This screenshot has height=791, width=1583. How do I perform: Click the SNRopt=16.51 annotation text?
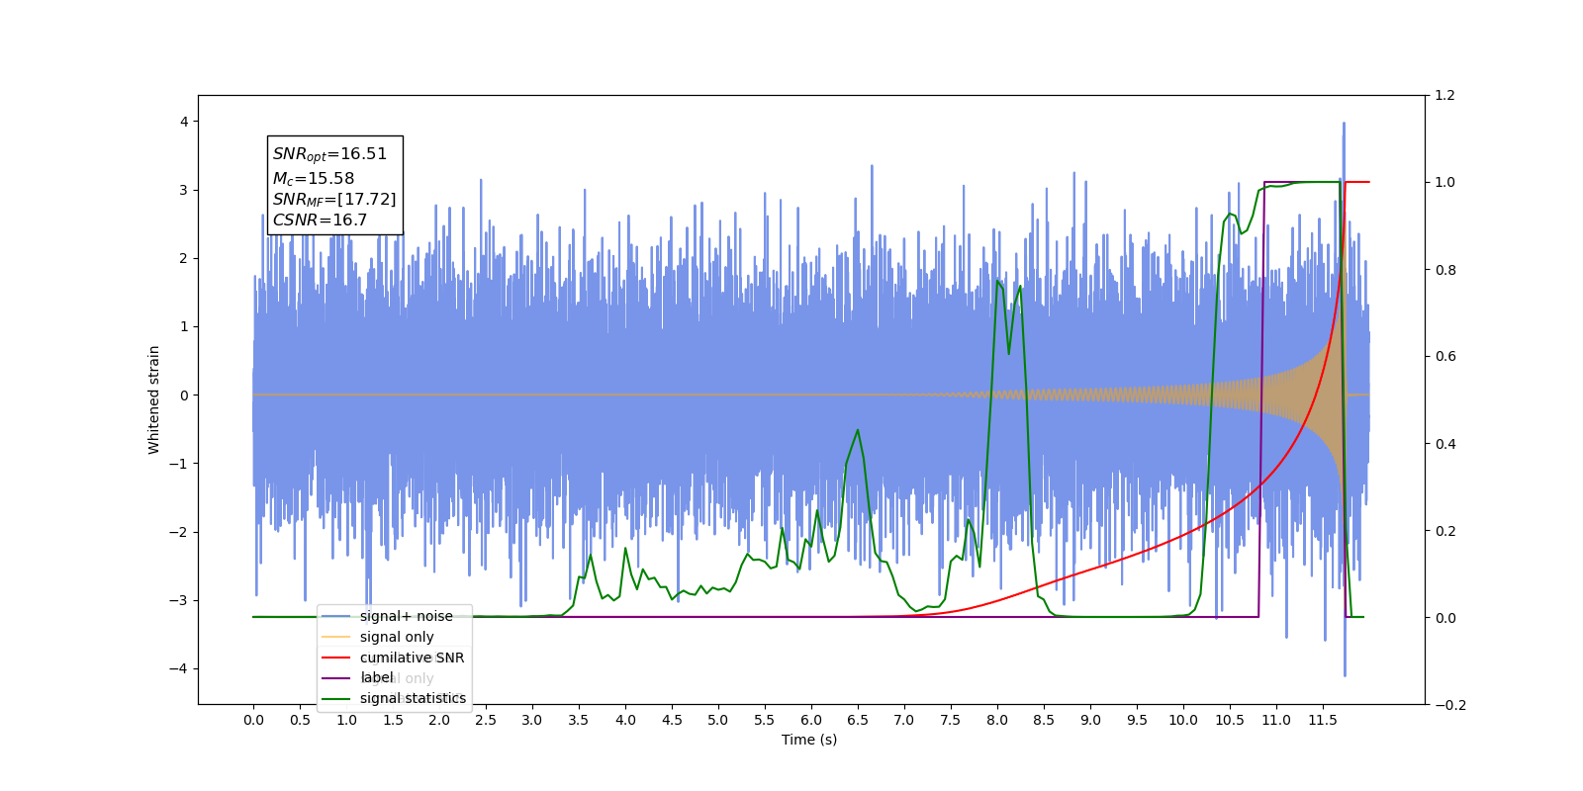click(329, 154)
